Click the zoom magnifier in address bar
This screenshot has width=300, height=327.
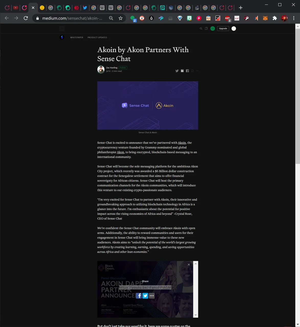point(111,18)
